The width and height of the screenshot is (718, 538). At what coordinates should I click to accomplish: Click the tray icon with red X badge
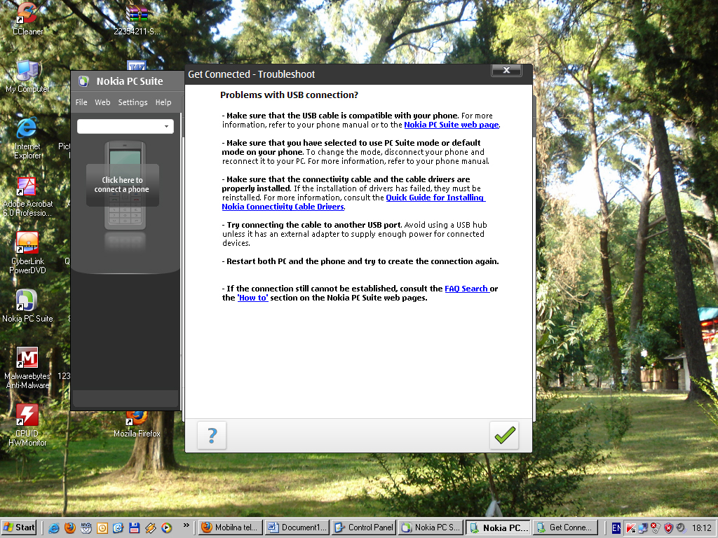[656, 528]
